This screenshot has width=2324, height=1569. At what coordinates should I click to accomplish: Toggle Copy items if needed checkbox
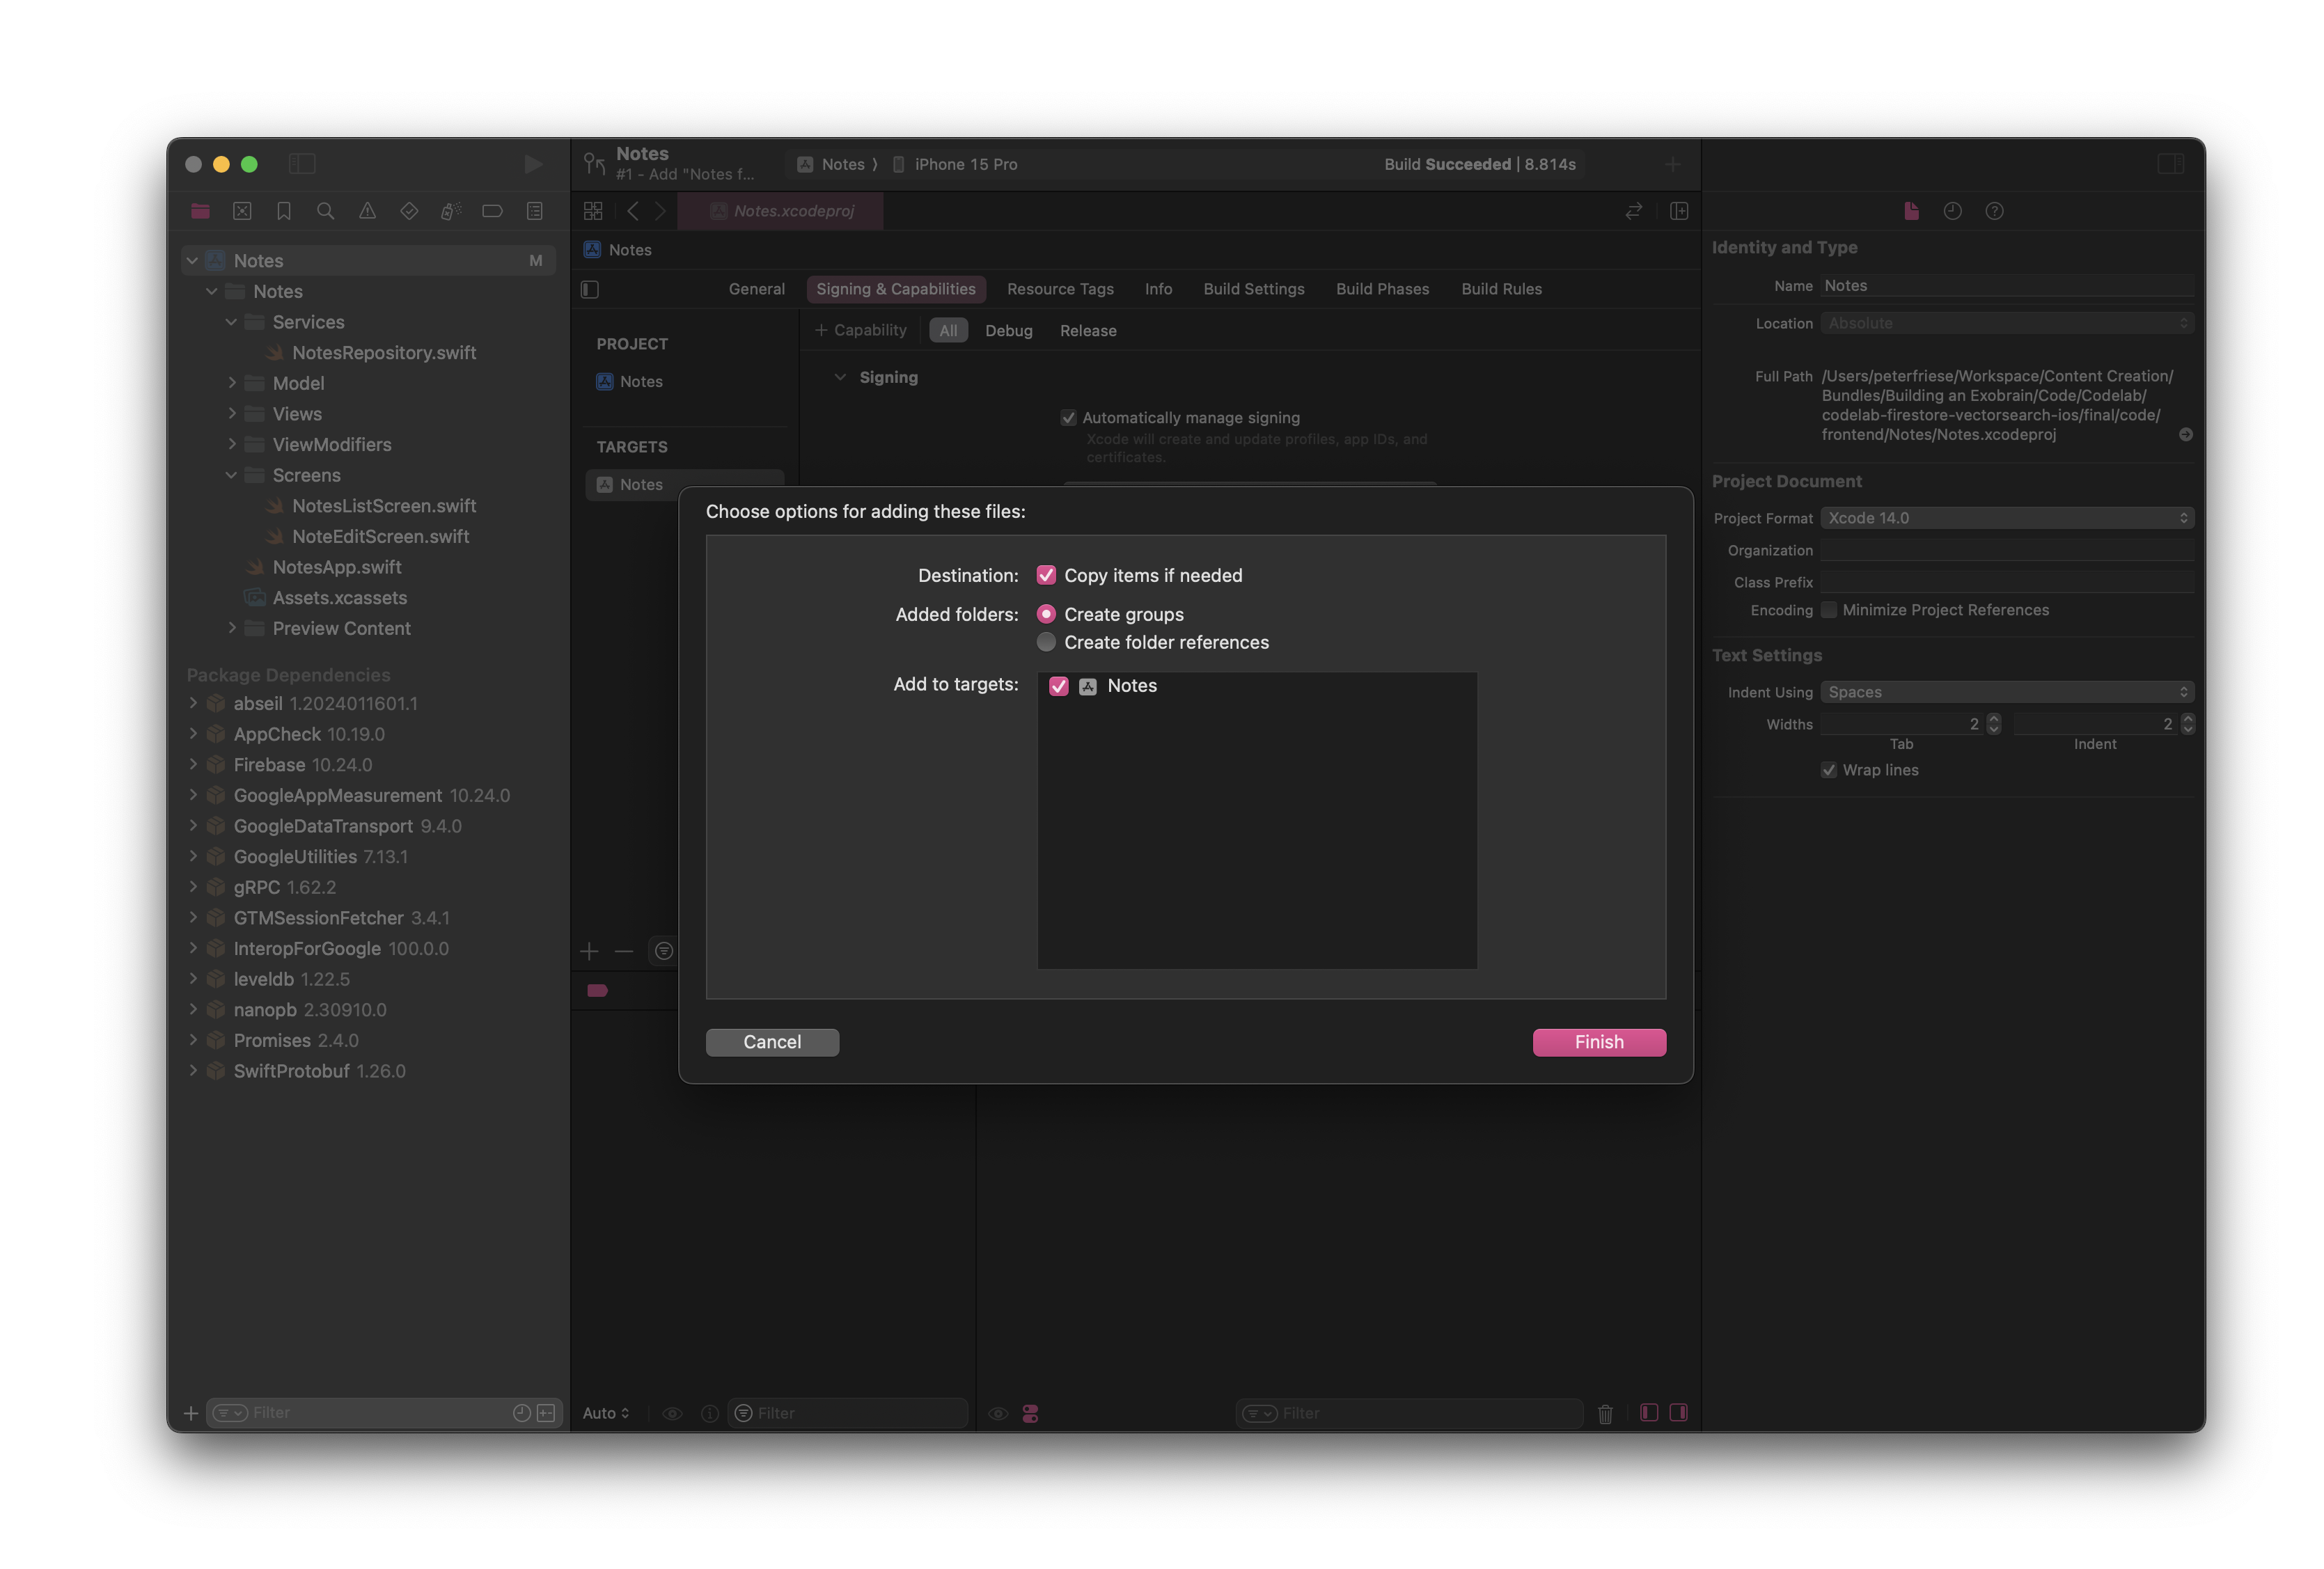click(x=1046, y=574)
